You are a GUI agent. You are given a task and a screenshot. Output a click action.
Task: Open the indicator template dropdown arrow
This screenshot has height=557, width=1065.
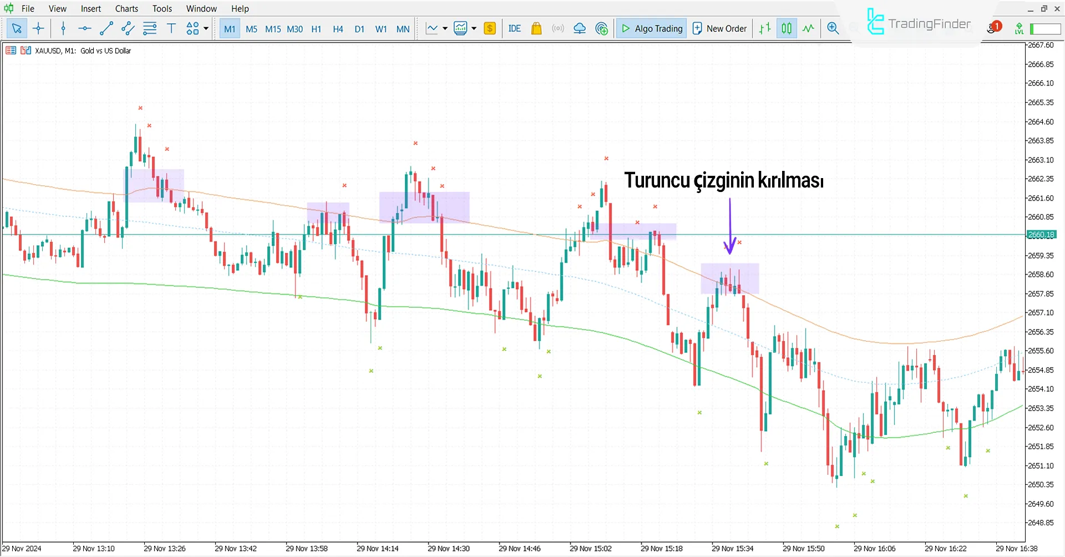tap(474, 28)
